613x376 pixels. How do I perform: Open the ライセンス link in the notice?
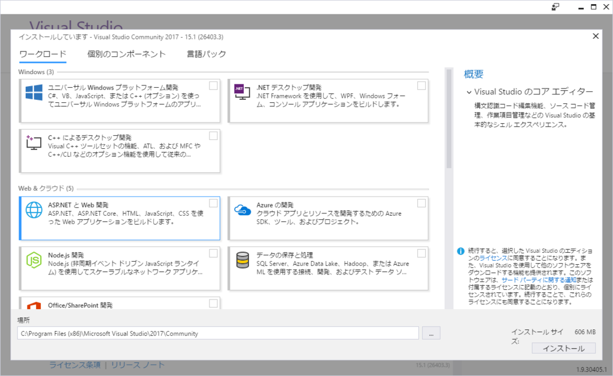(x=493, y=258)
